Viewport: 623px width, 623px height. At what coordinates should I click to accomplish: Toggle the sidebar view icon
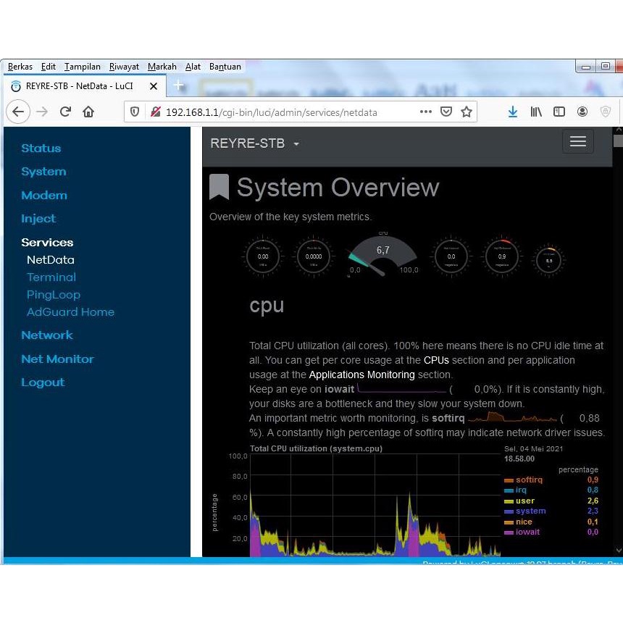pos(559,112)
